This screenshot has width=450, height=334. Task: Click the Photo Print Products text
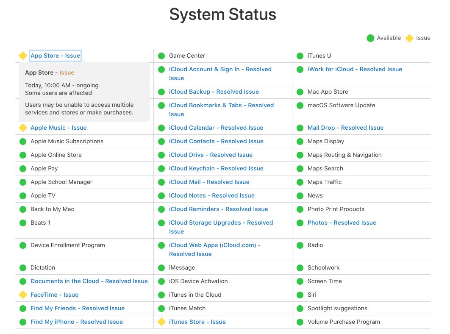coord(336,209)
